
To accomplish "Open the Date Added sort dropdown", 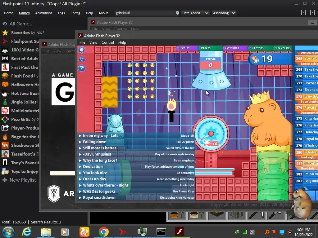I will click(x=195, y=13).
